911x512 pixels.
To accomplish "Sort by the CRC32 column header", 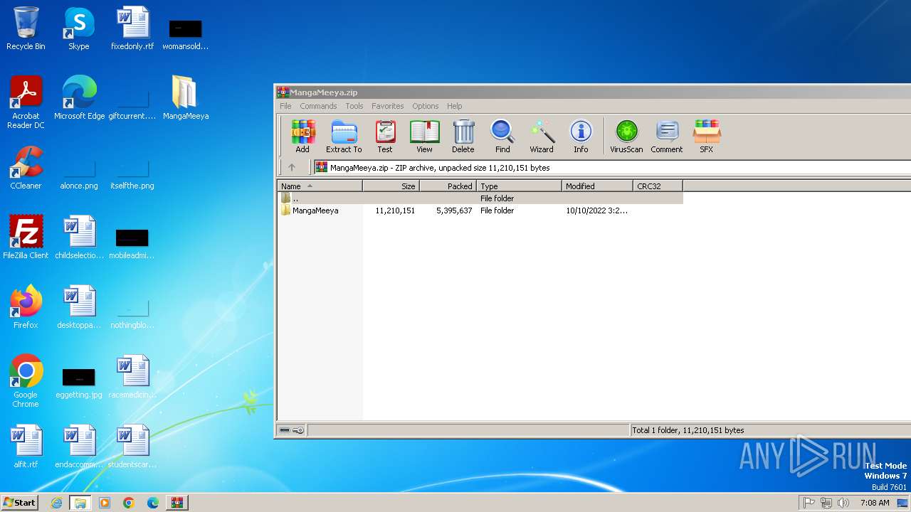I will (x=658, y=186).
